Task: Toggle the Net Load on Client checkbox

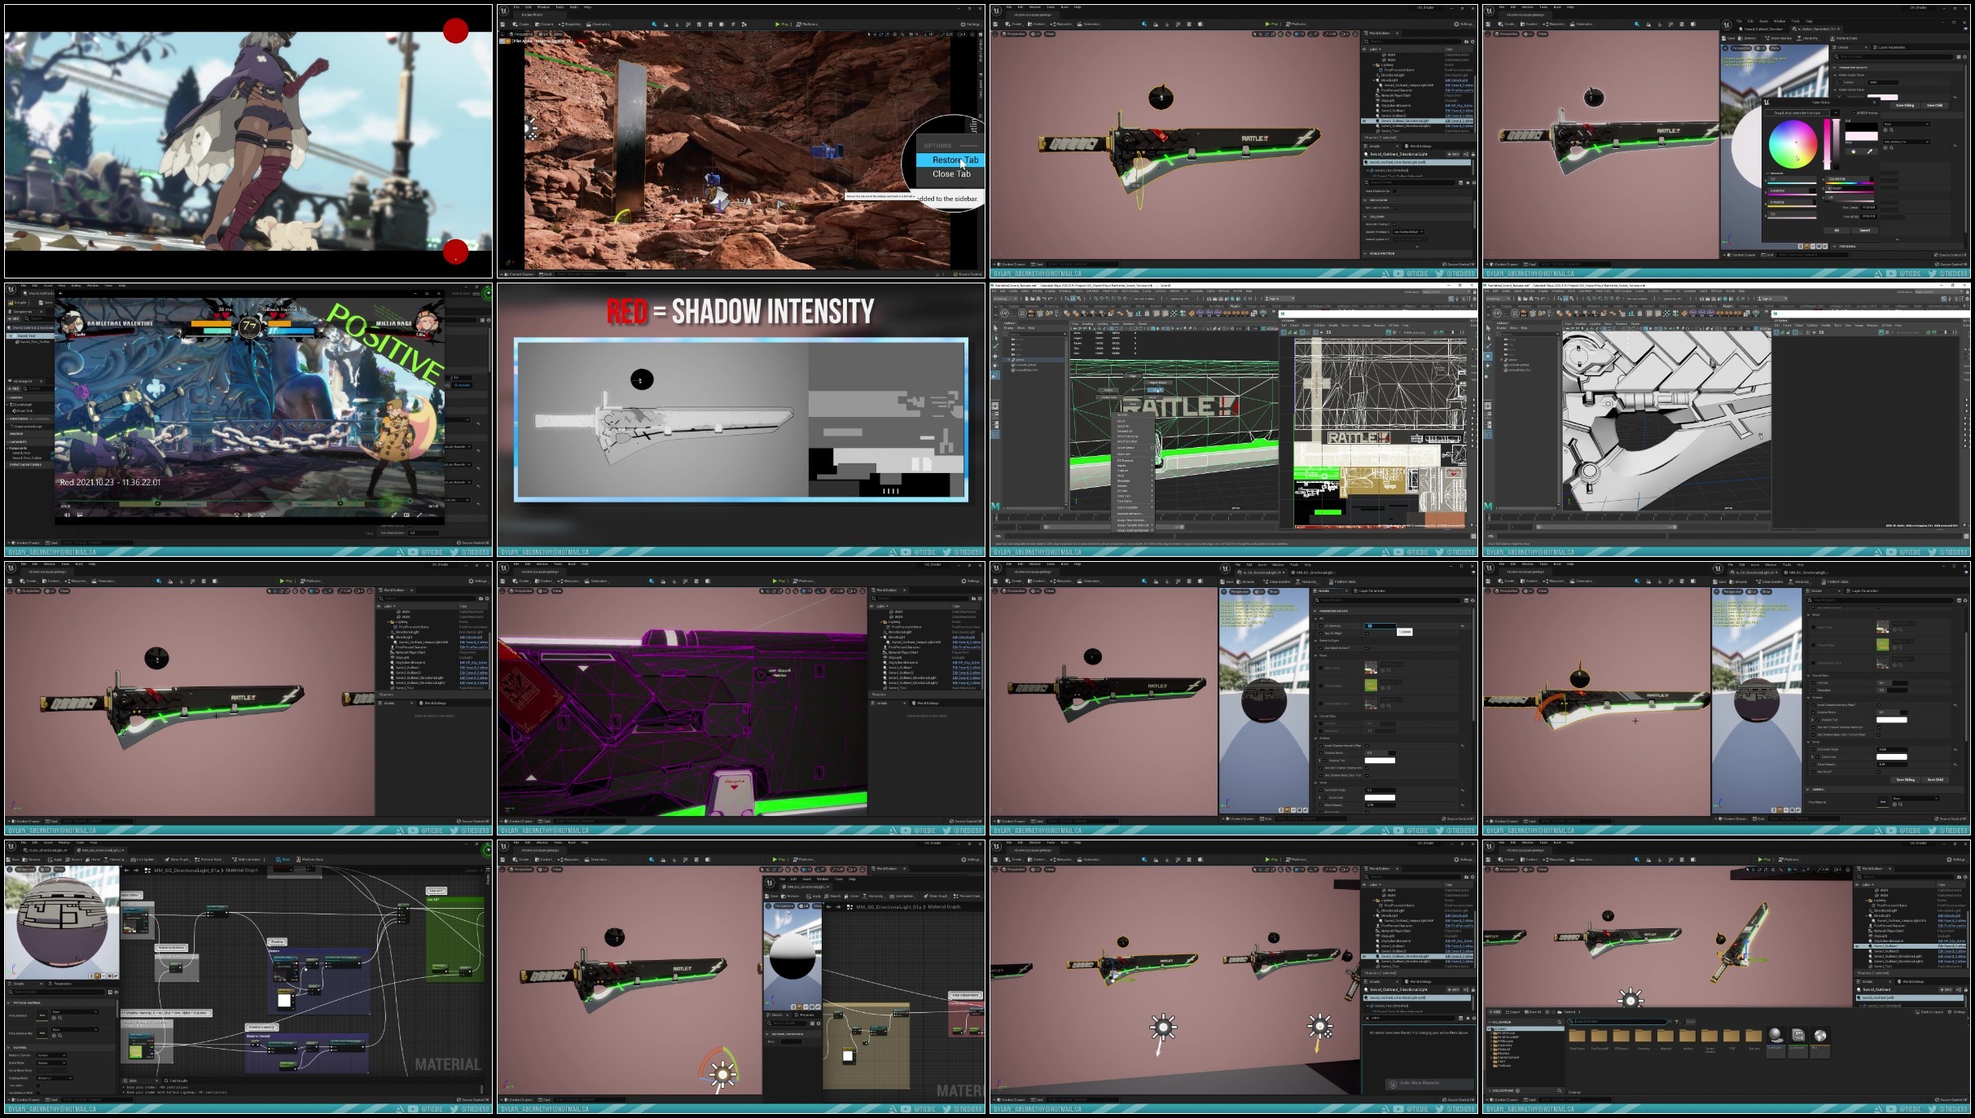Action: pos(1395,208)
